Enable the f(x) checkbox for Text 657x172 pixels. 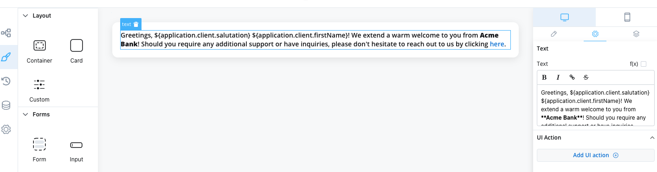(x=644, y=64)
